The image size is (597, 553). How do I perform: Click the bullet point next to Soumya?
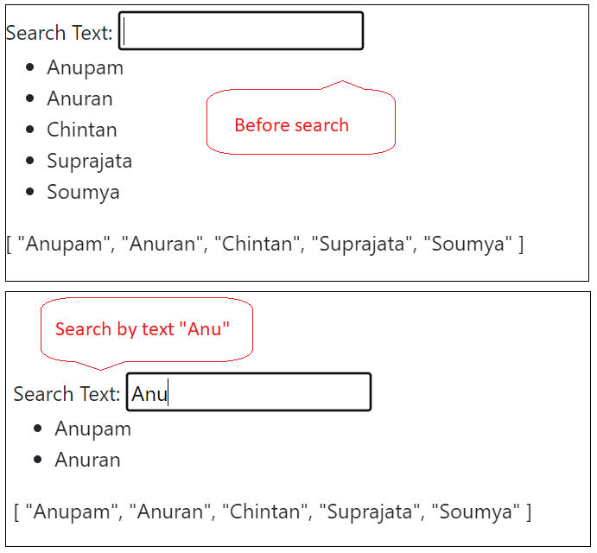click(x=30, y=192)
